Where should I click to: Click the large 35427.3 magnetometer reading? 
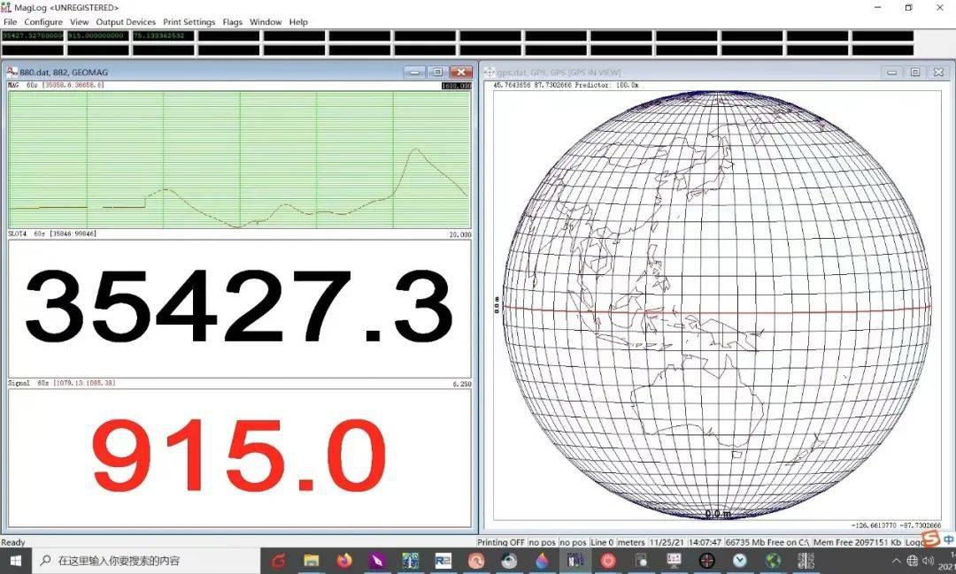[x=239, y=307]
